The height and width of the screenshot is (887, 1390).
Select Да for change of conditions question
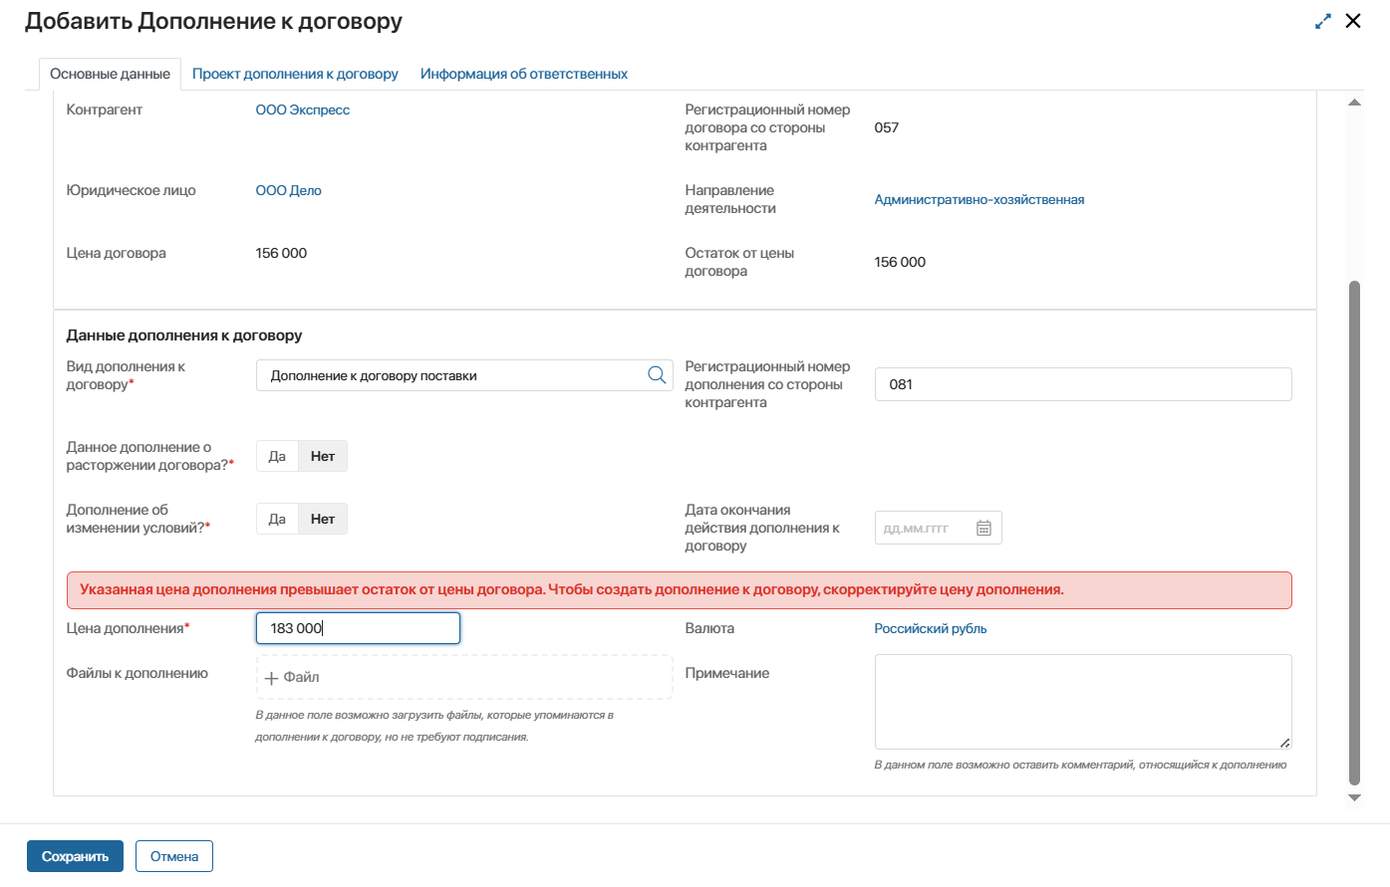[x=277, y=519]
